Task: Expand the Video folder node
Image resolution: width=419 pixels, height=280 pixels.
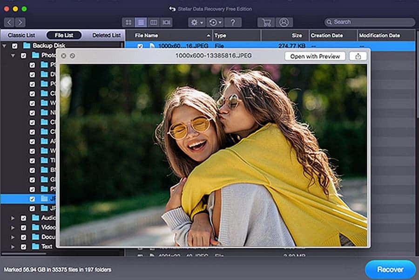Action: click(x=13, y=228)
